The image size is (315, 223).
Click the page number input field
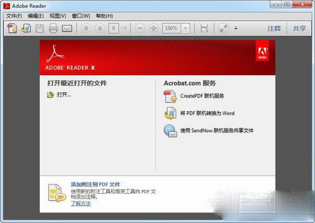[x=113, y=28]
